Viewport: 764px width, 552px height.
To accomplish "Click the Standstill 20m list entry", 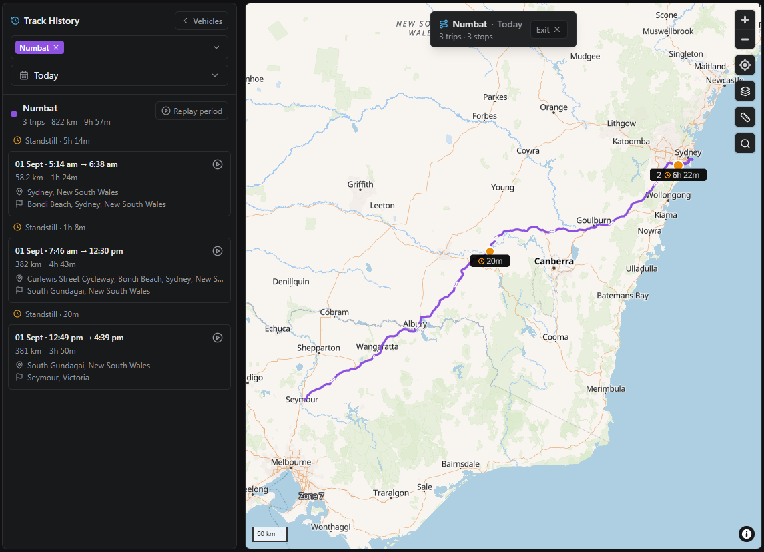I will (46, 314).
